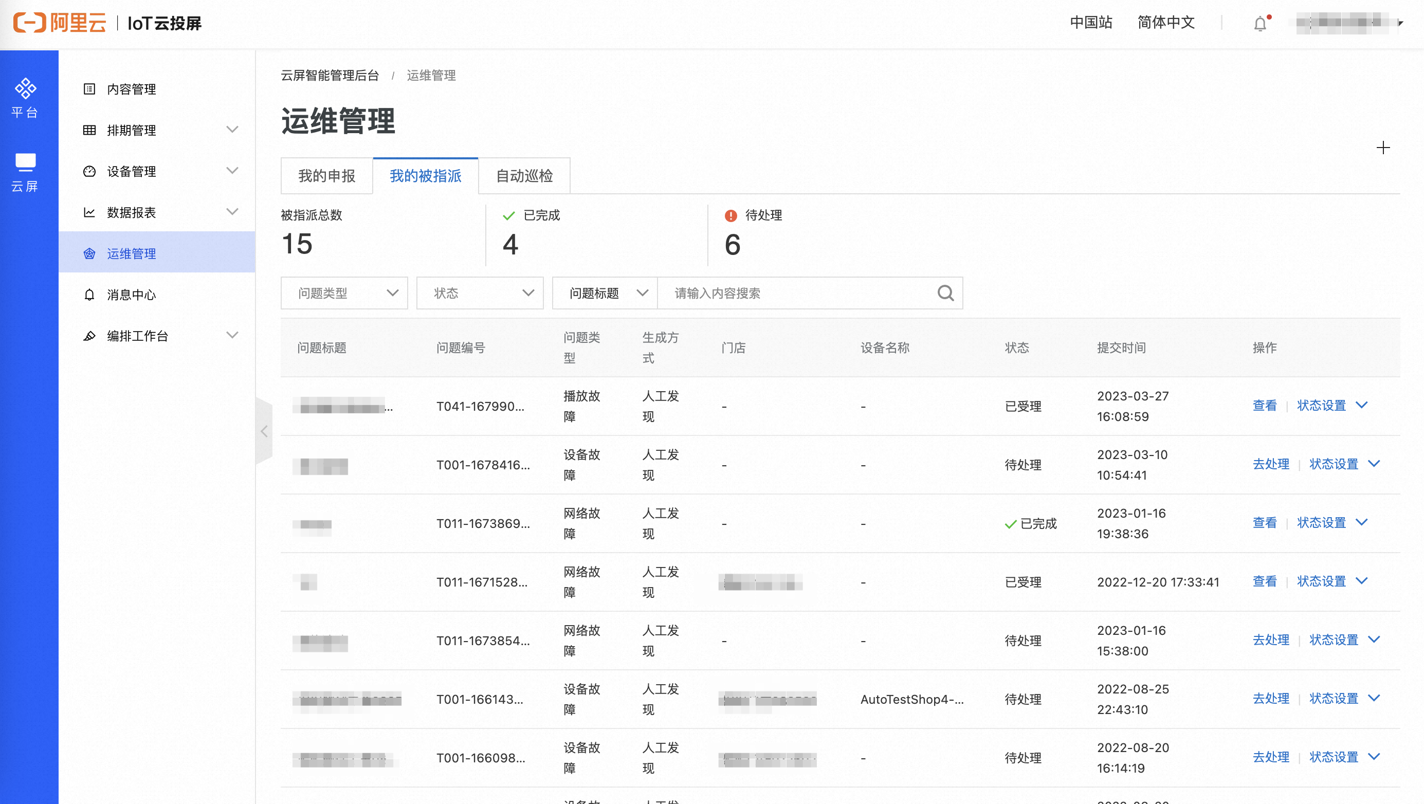1424x804 pixels.
Task: Click 查看 for issue T011-1673869
Action: [x=1265, y=522]
